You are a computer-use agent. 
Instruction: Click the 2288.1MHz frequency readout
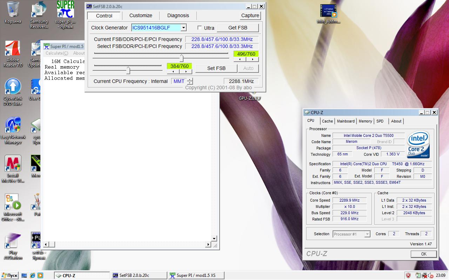click(241, 81)
